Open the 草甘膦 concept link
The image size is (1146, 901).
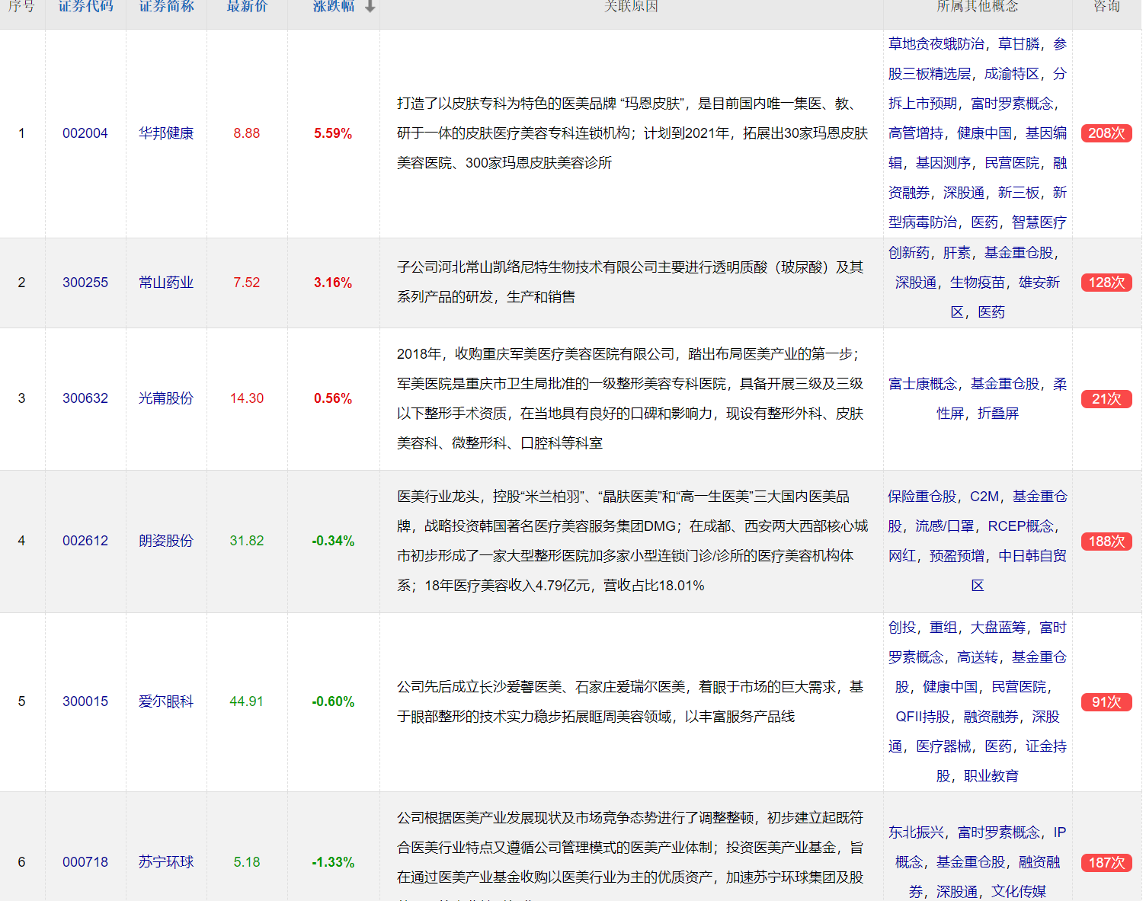pyautogui.click(x=1019, y=44)
